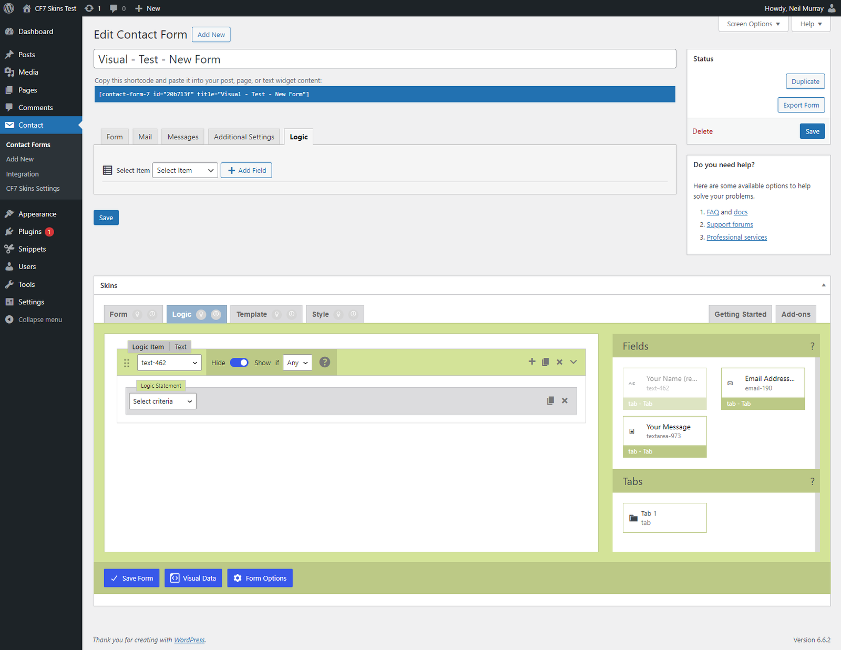Open the Select criteria dropdown
841x650 pixels.
coord(162,401)
